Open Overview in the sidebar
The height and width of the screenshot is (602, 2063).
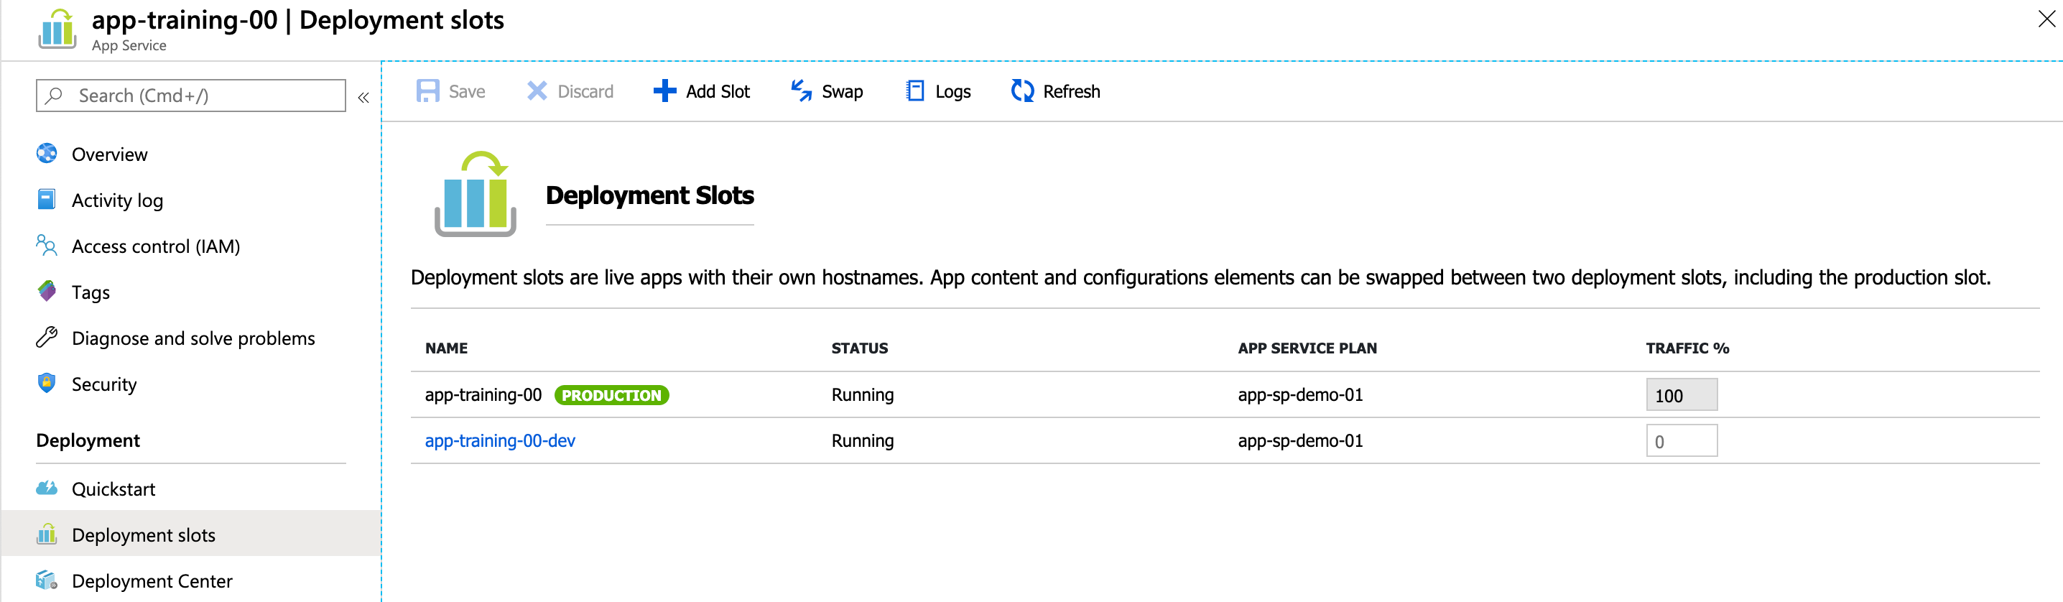(109, 154)
